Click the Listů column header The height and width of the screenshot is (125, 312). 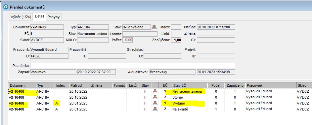133,85
